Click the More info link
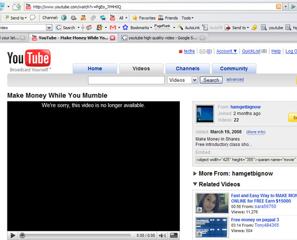This screenshot has width=297, height=240. 256,132
